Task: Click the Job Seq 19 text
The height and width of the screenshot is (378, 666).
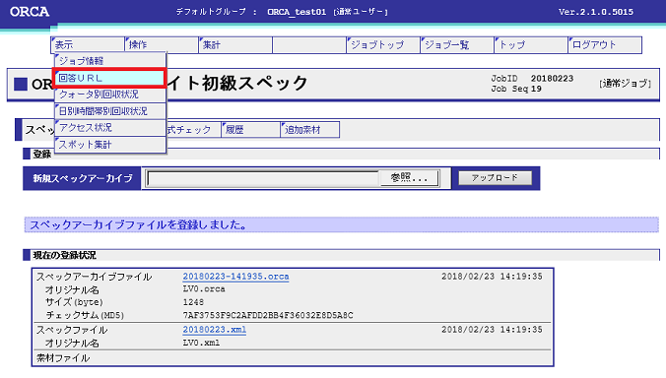Action: (516, 89)
